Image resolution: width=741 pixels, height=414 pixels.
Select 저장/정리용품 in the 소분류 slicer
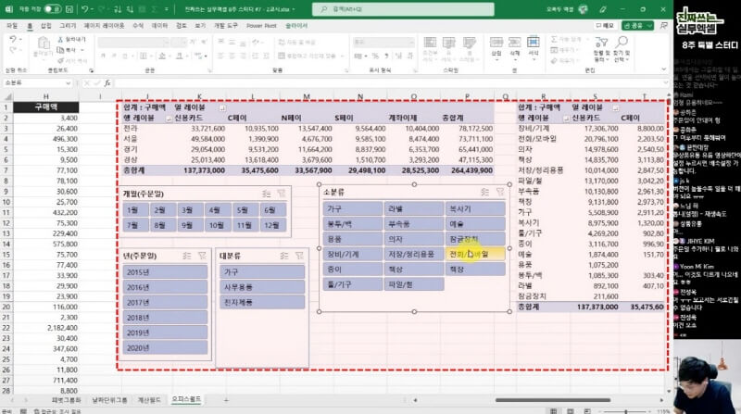pyautogui.click(x=414, y=255)
